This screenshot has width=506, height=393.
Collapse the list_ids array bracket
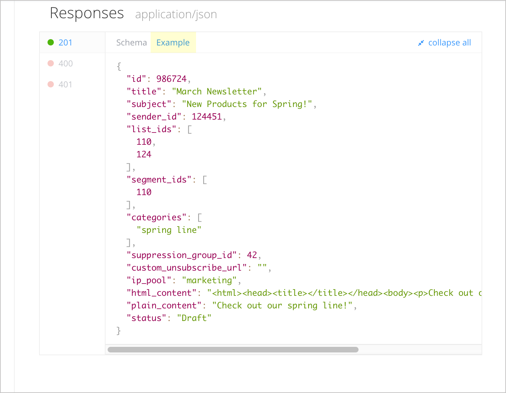(x=190, y=129)
